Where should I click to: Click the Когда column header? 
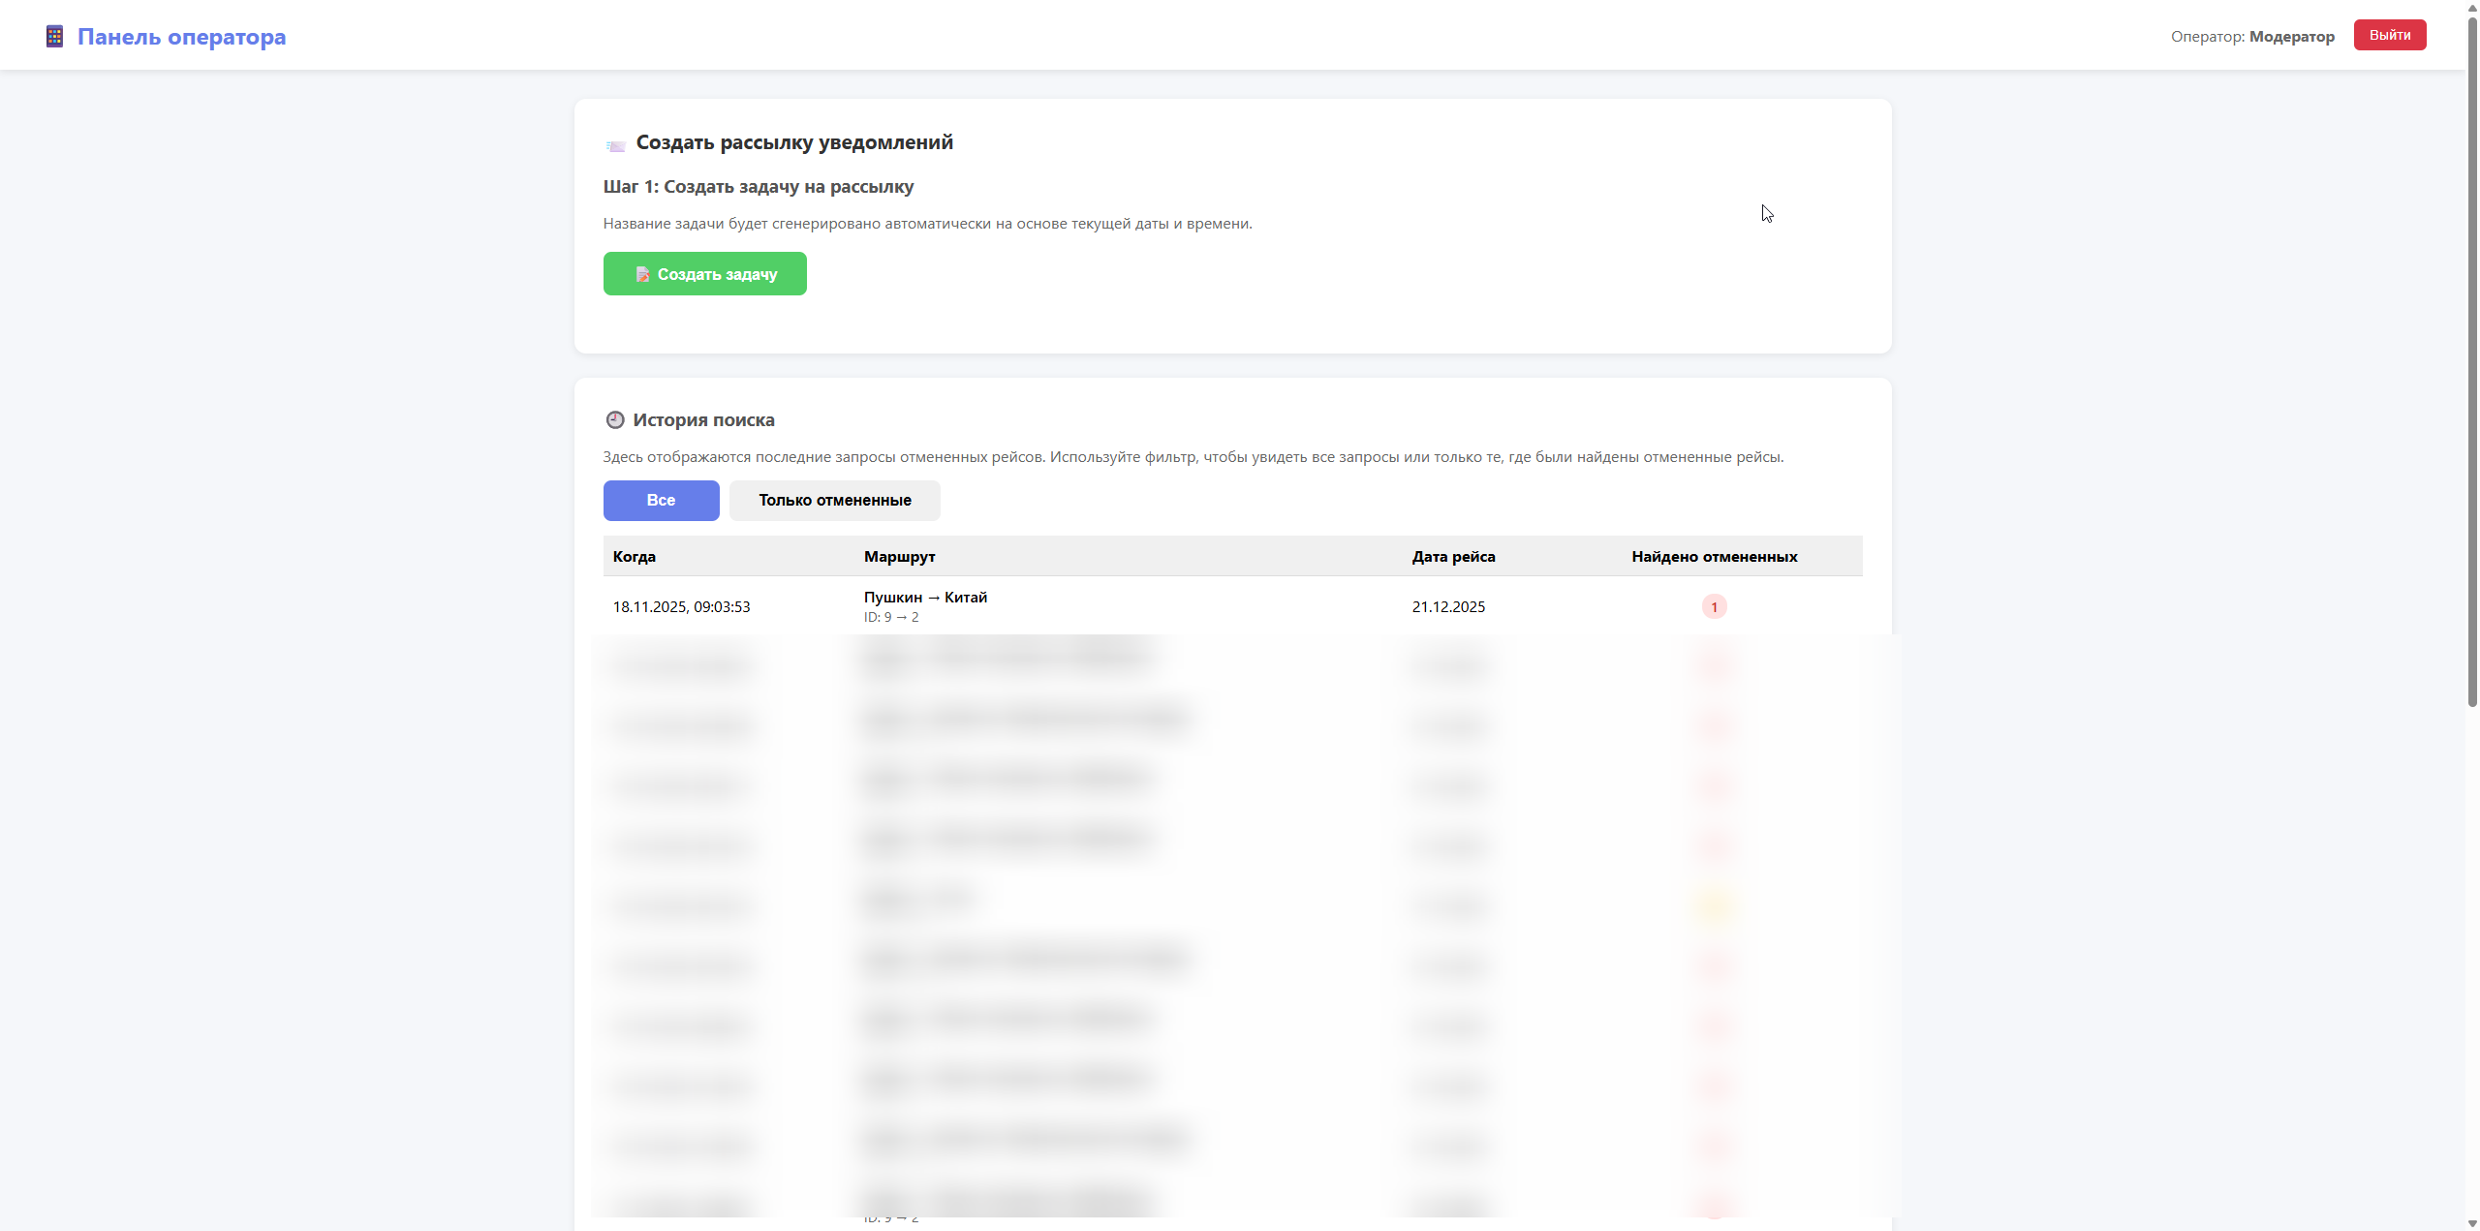click(x=635, y=557)
